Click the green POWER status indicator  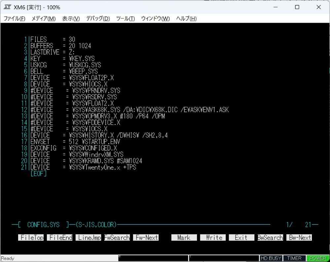point(318,258)
